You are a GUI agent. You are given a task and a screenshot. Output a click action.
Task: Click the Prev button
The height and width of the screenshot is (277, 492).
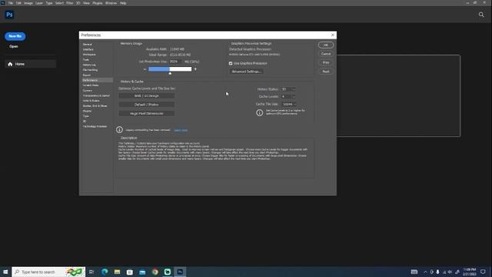pyautogui.click(x=326, y=62)
